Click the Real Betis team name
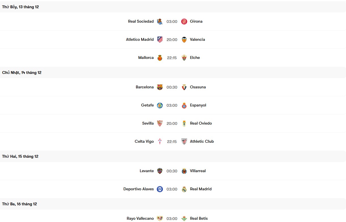 199,218
